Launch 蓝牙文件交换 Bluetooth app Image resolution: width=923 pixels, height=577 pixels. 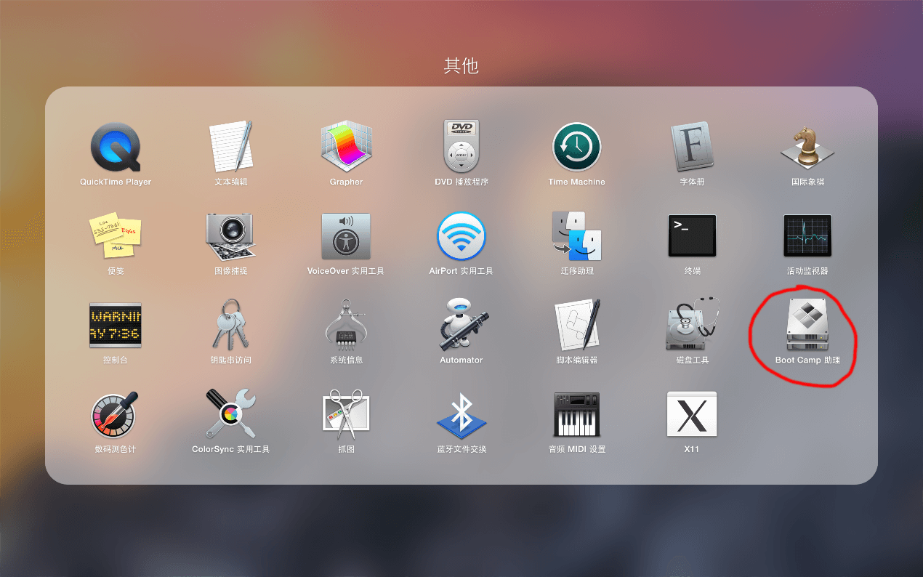tap(461, 413)
